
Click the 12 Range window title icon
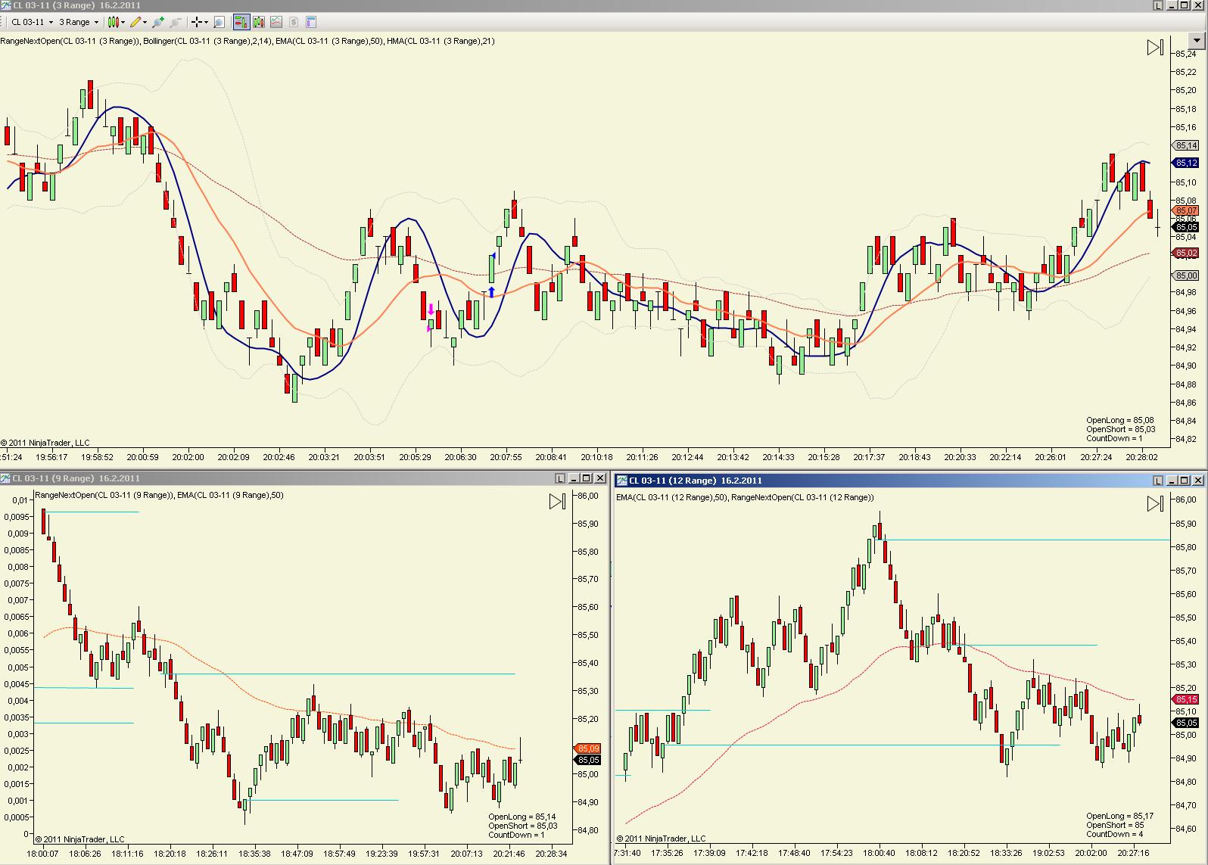click(622, 481)
